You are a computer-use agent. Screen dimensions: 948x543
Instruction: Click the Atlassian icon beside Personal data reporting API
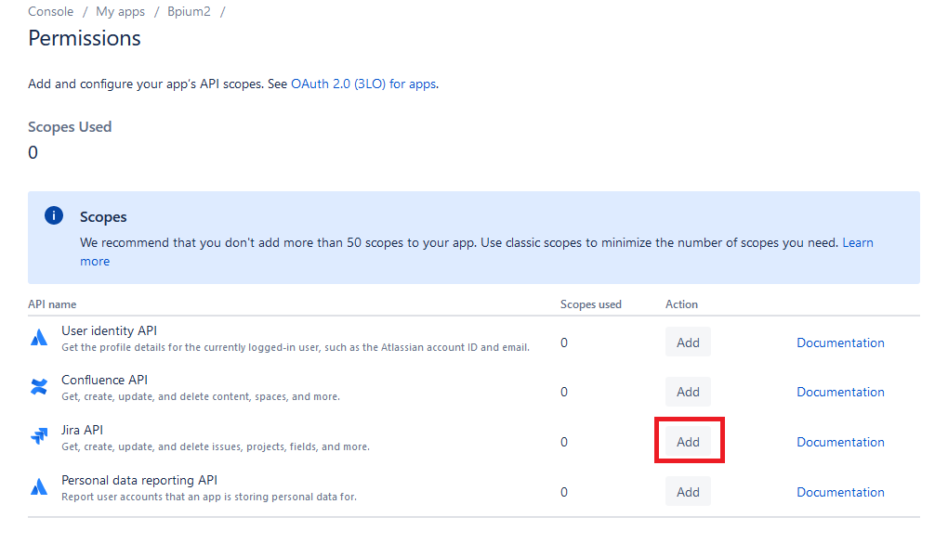pos(39,486)
